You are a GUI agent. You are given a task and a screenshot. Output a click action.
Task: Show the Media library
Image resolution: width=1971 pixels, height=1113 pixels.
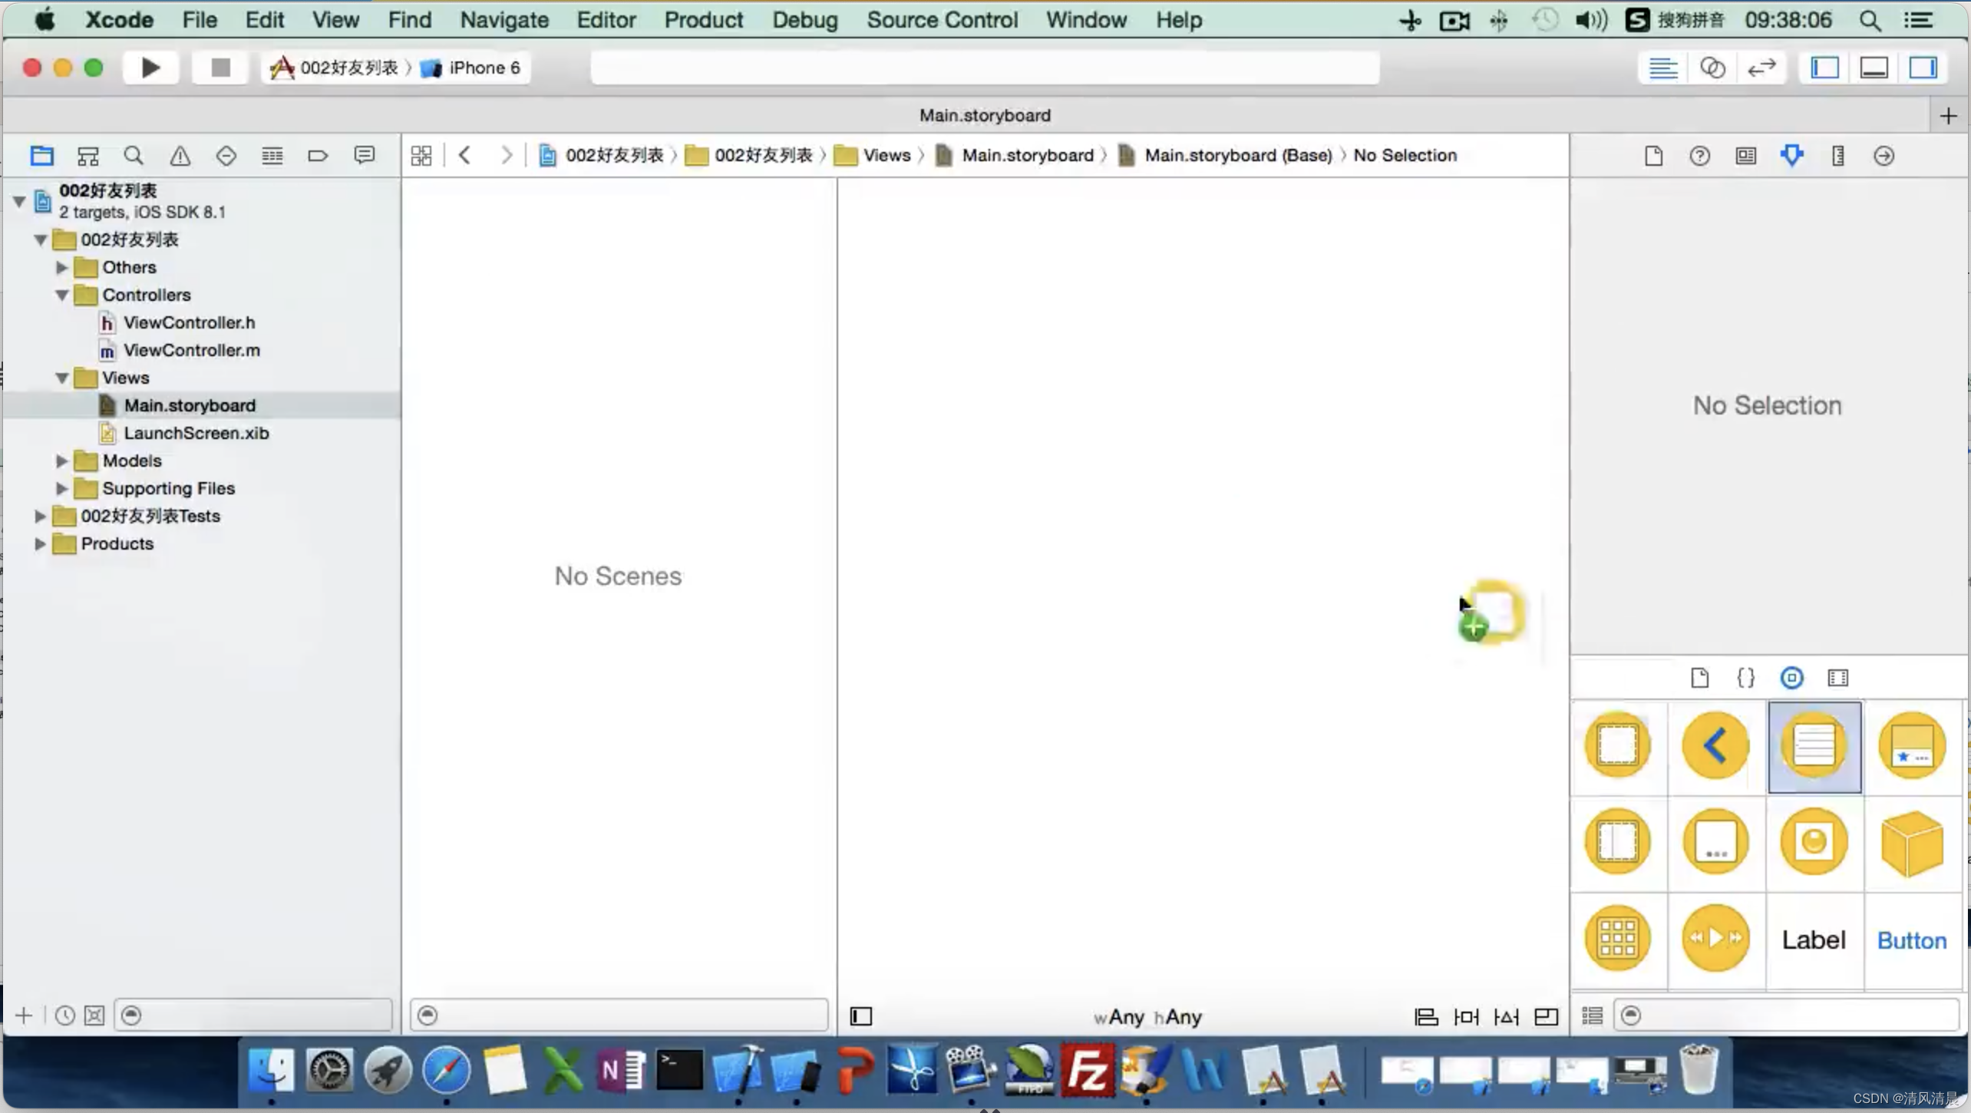point(1837,678)
